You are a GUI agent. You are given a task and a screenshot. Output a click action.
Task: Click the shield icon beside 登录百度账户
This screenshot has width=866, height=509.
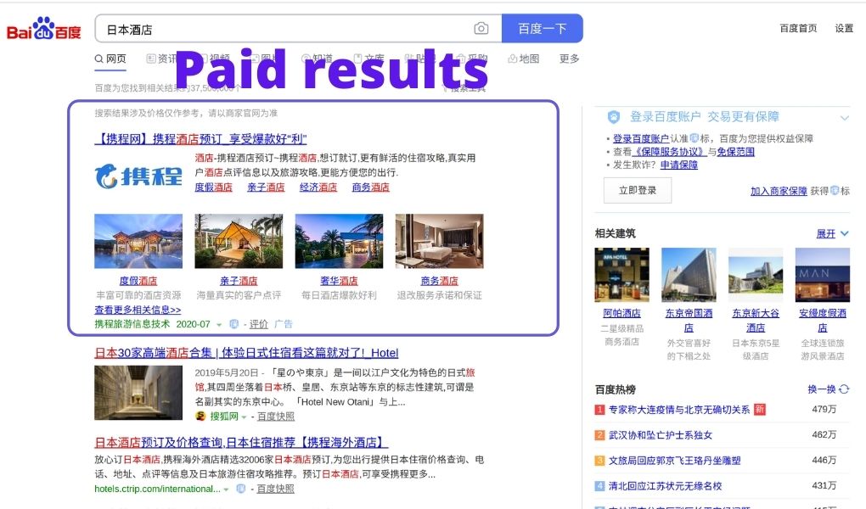[x=614, y=117]
